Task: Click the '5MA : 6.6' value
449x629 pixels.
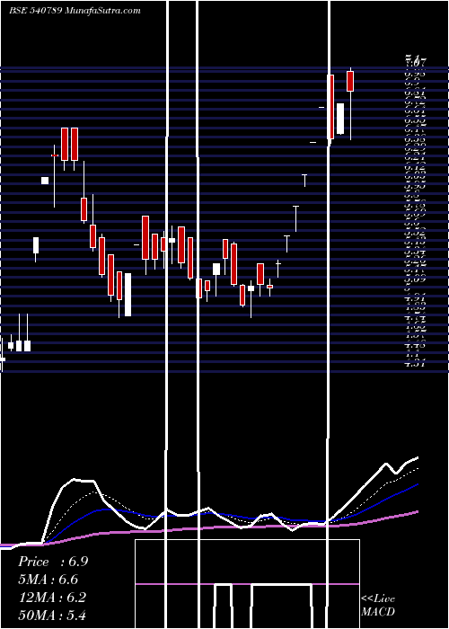Action: (48, 580)
